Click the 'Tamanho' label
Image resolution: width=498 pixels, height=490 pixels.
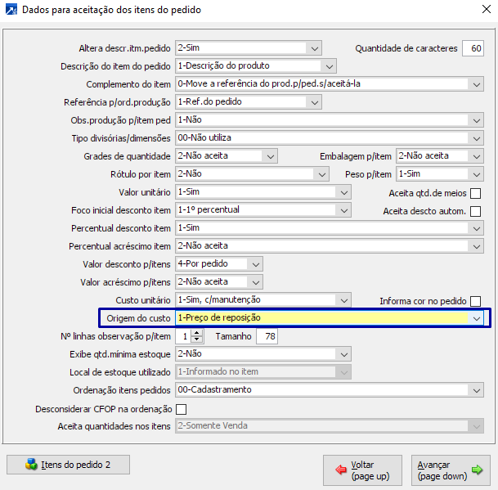coord(233,336)
